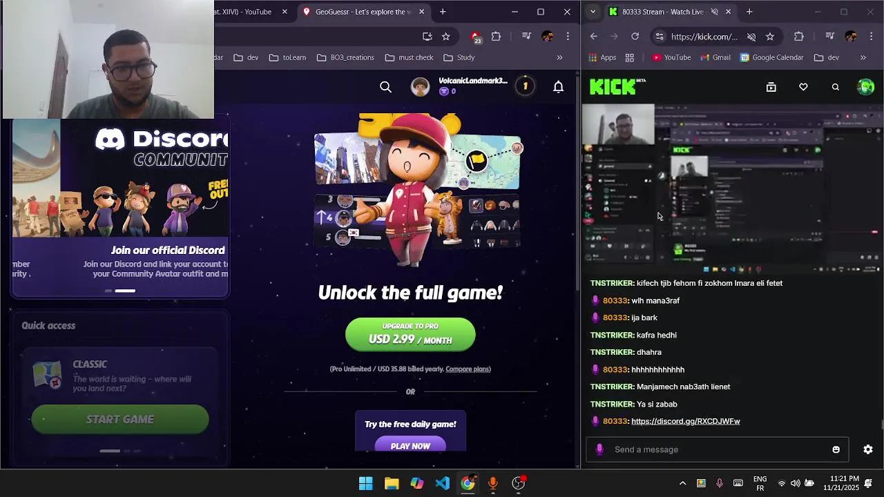Bookmark the Kick page with the star
The height and width of the screenshot is (497, 884).
770,37
